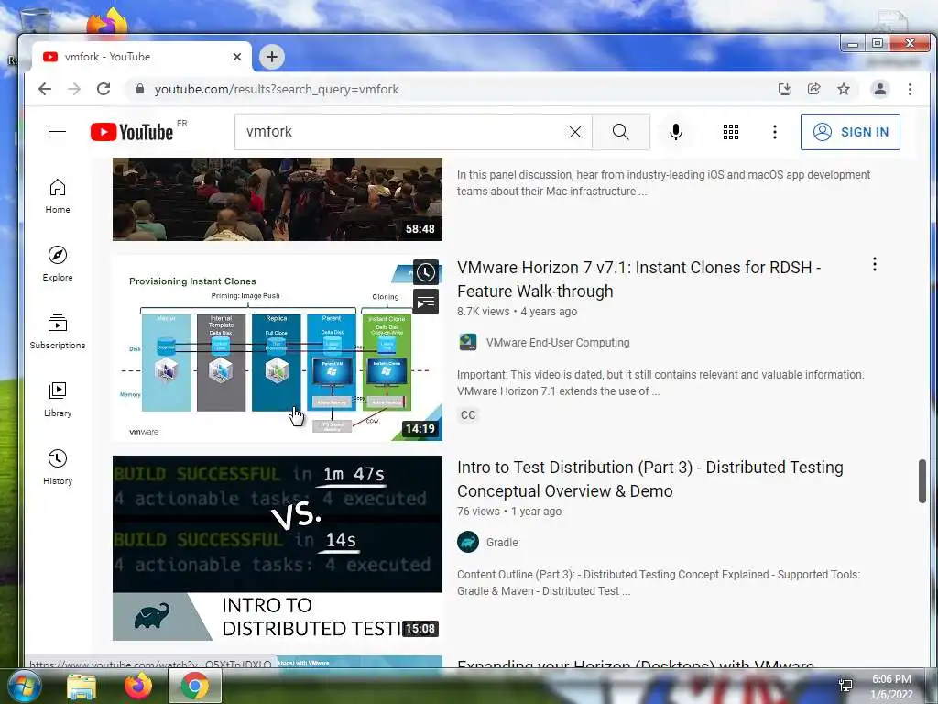Screen dimensions: 938x704
Task: Bookmark this page with the star icon
Action: click(844, 89)
